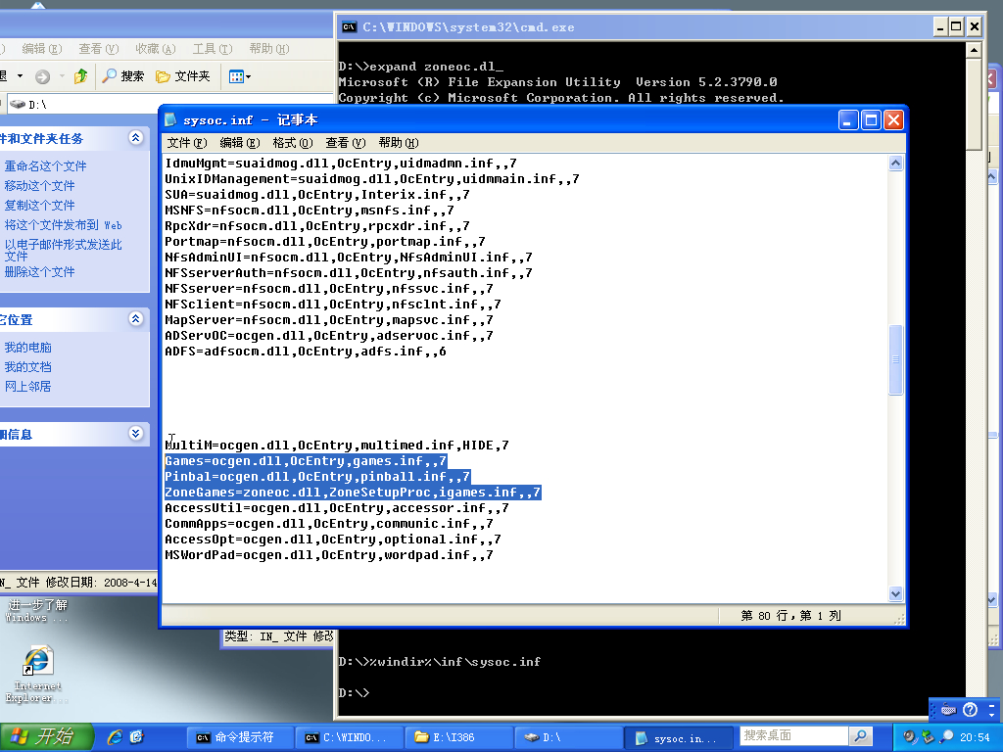Switch to sysoc.in... taskbar button

tap(679, 737)
